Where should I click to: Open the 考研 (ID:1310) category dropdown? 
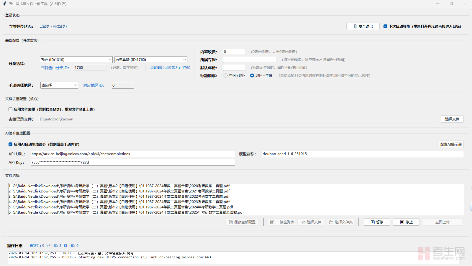click(x=76, y=60)
